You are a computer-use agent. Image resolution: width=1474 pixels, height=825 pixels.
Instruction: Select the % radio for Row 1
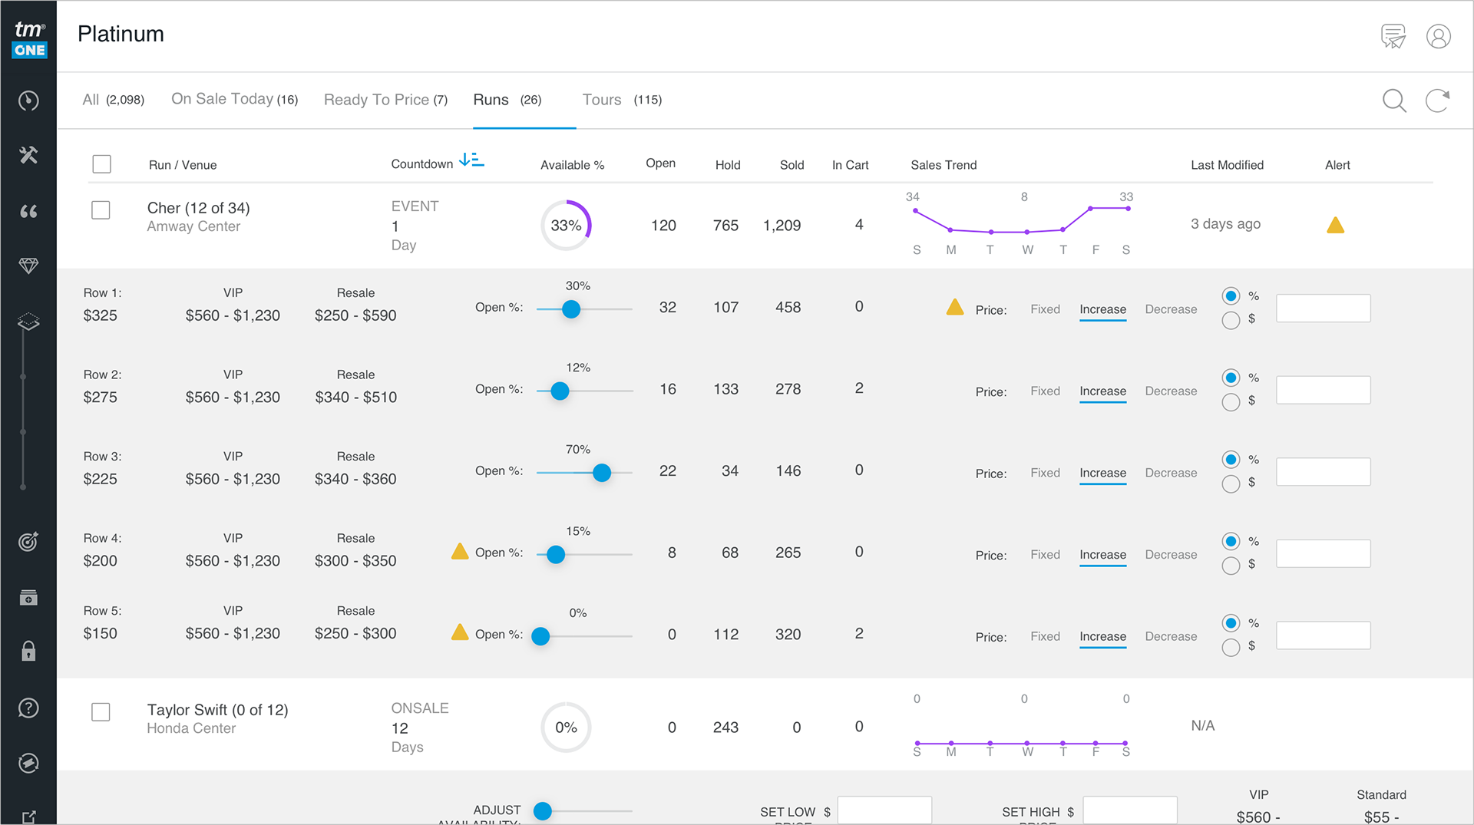point(1231,296)
